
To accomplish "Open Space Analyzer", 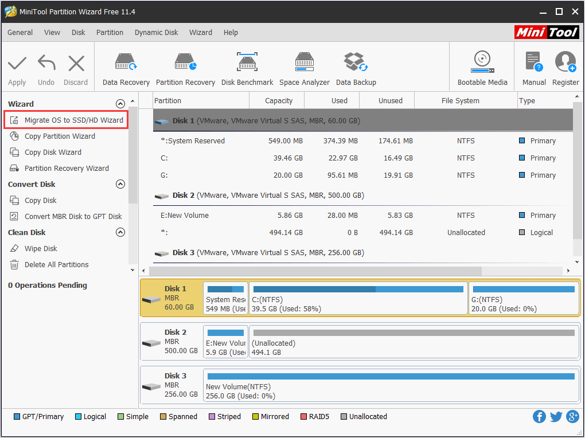I will click(304, 69).
